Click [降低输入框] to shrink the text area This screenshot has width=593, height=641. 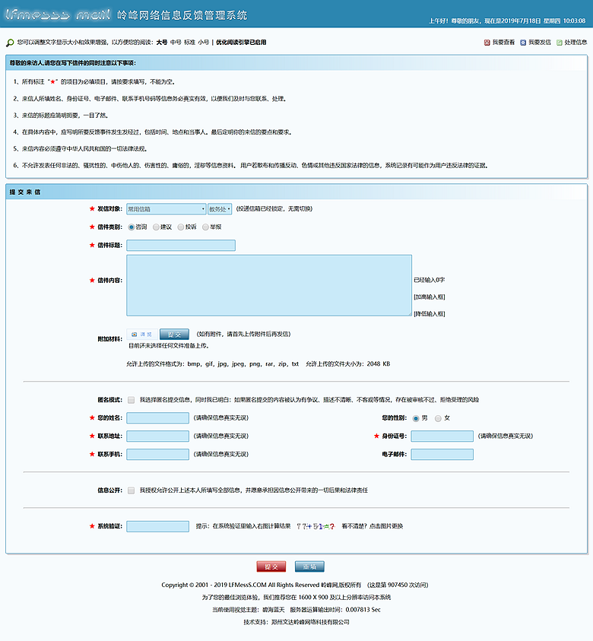click(429, 313)
